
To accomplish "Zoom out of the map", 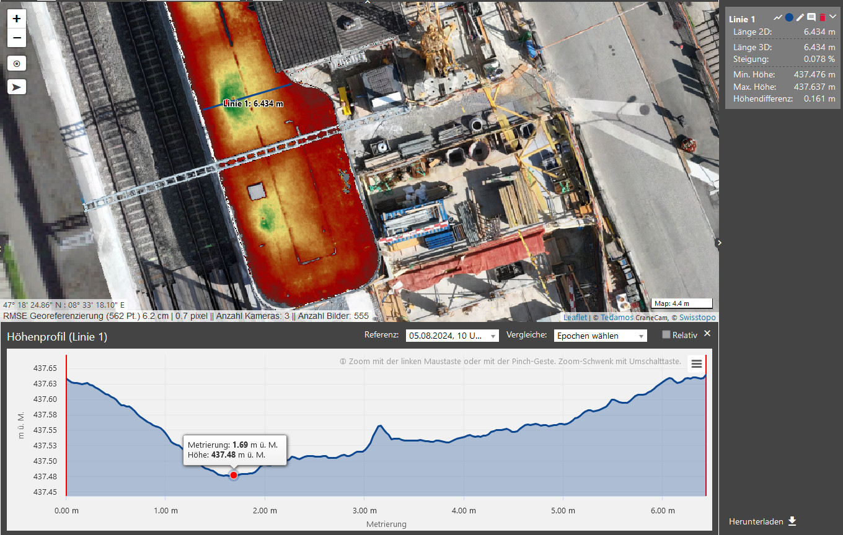I will (17, 38).
